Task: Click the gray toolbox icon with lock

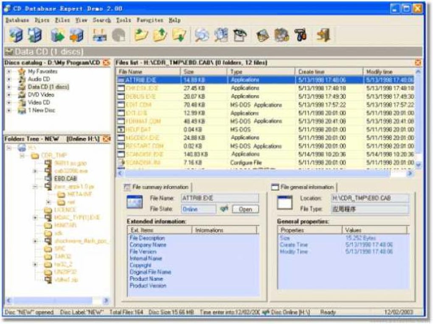Action: click(281, 35)
